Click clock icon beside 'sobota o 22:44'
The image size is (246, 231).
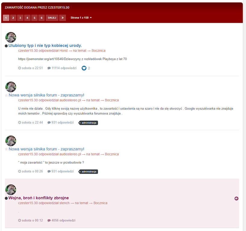(20, 122)
